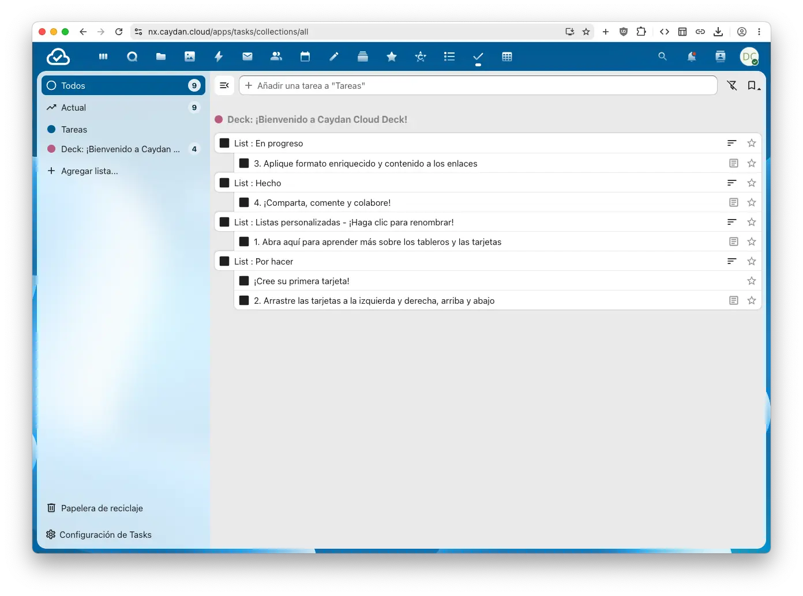Check off 'List : En progreso' task
This screenshot has height=596, width=803.
coord(224,143)
